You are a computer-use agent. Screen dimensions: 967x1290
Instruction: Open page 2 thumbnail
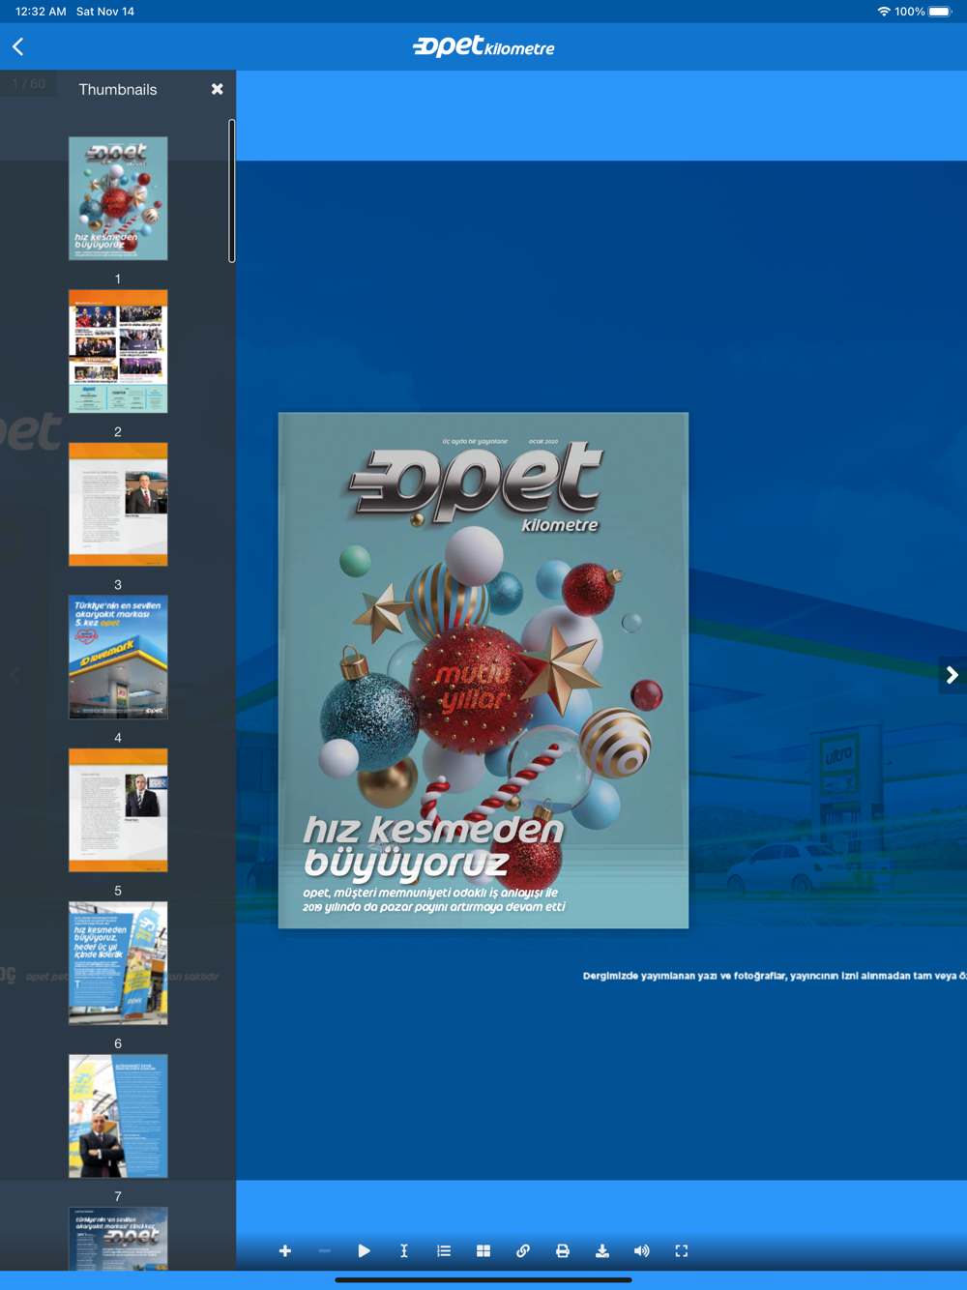pos(118,351)
